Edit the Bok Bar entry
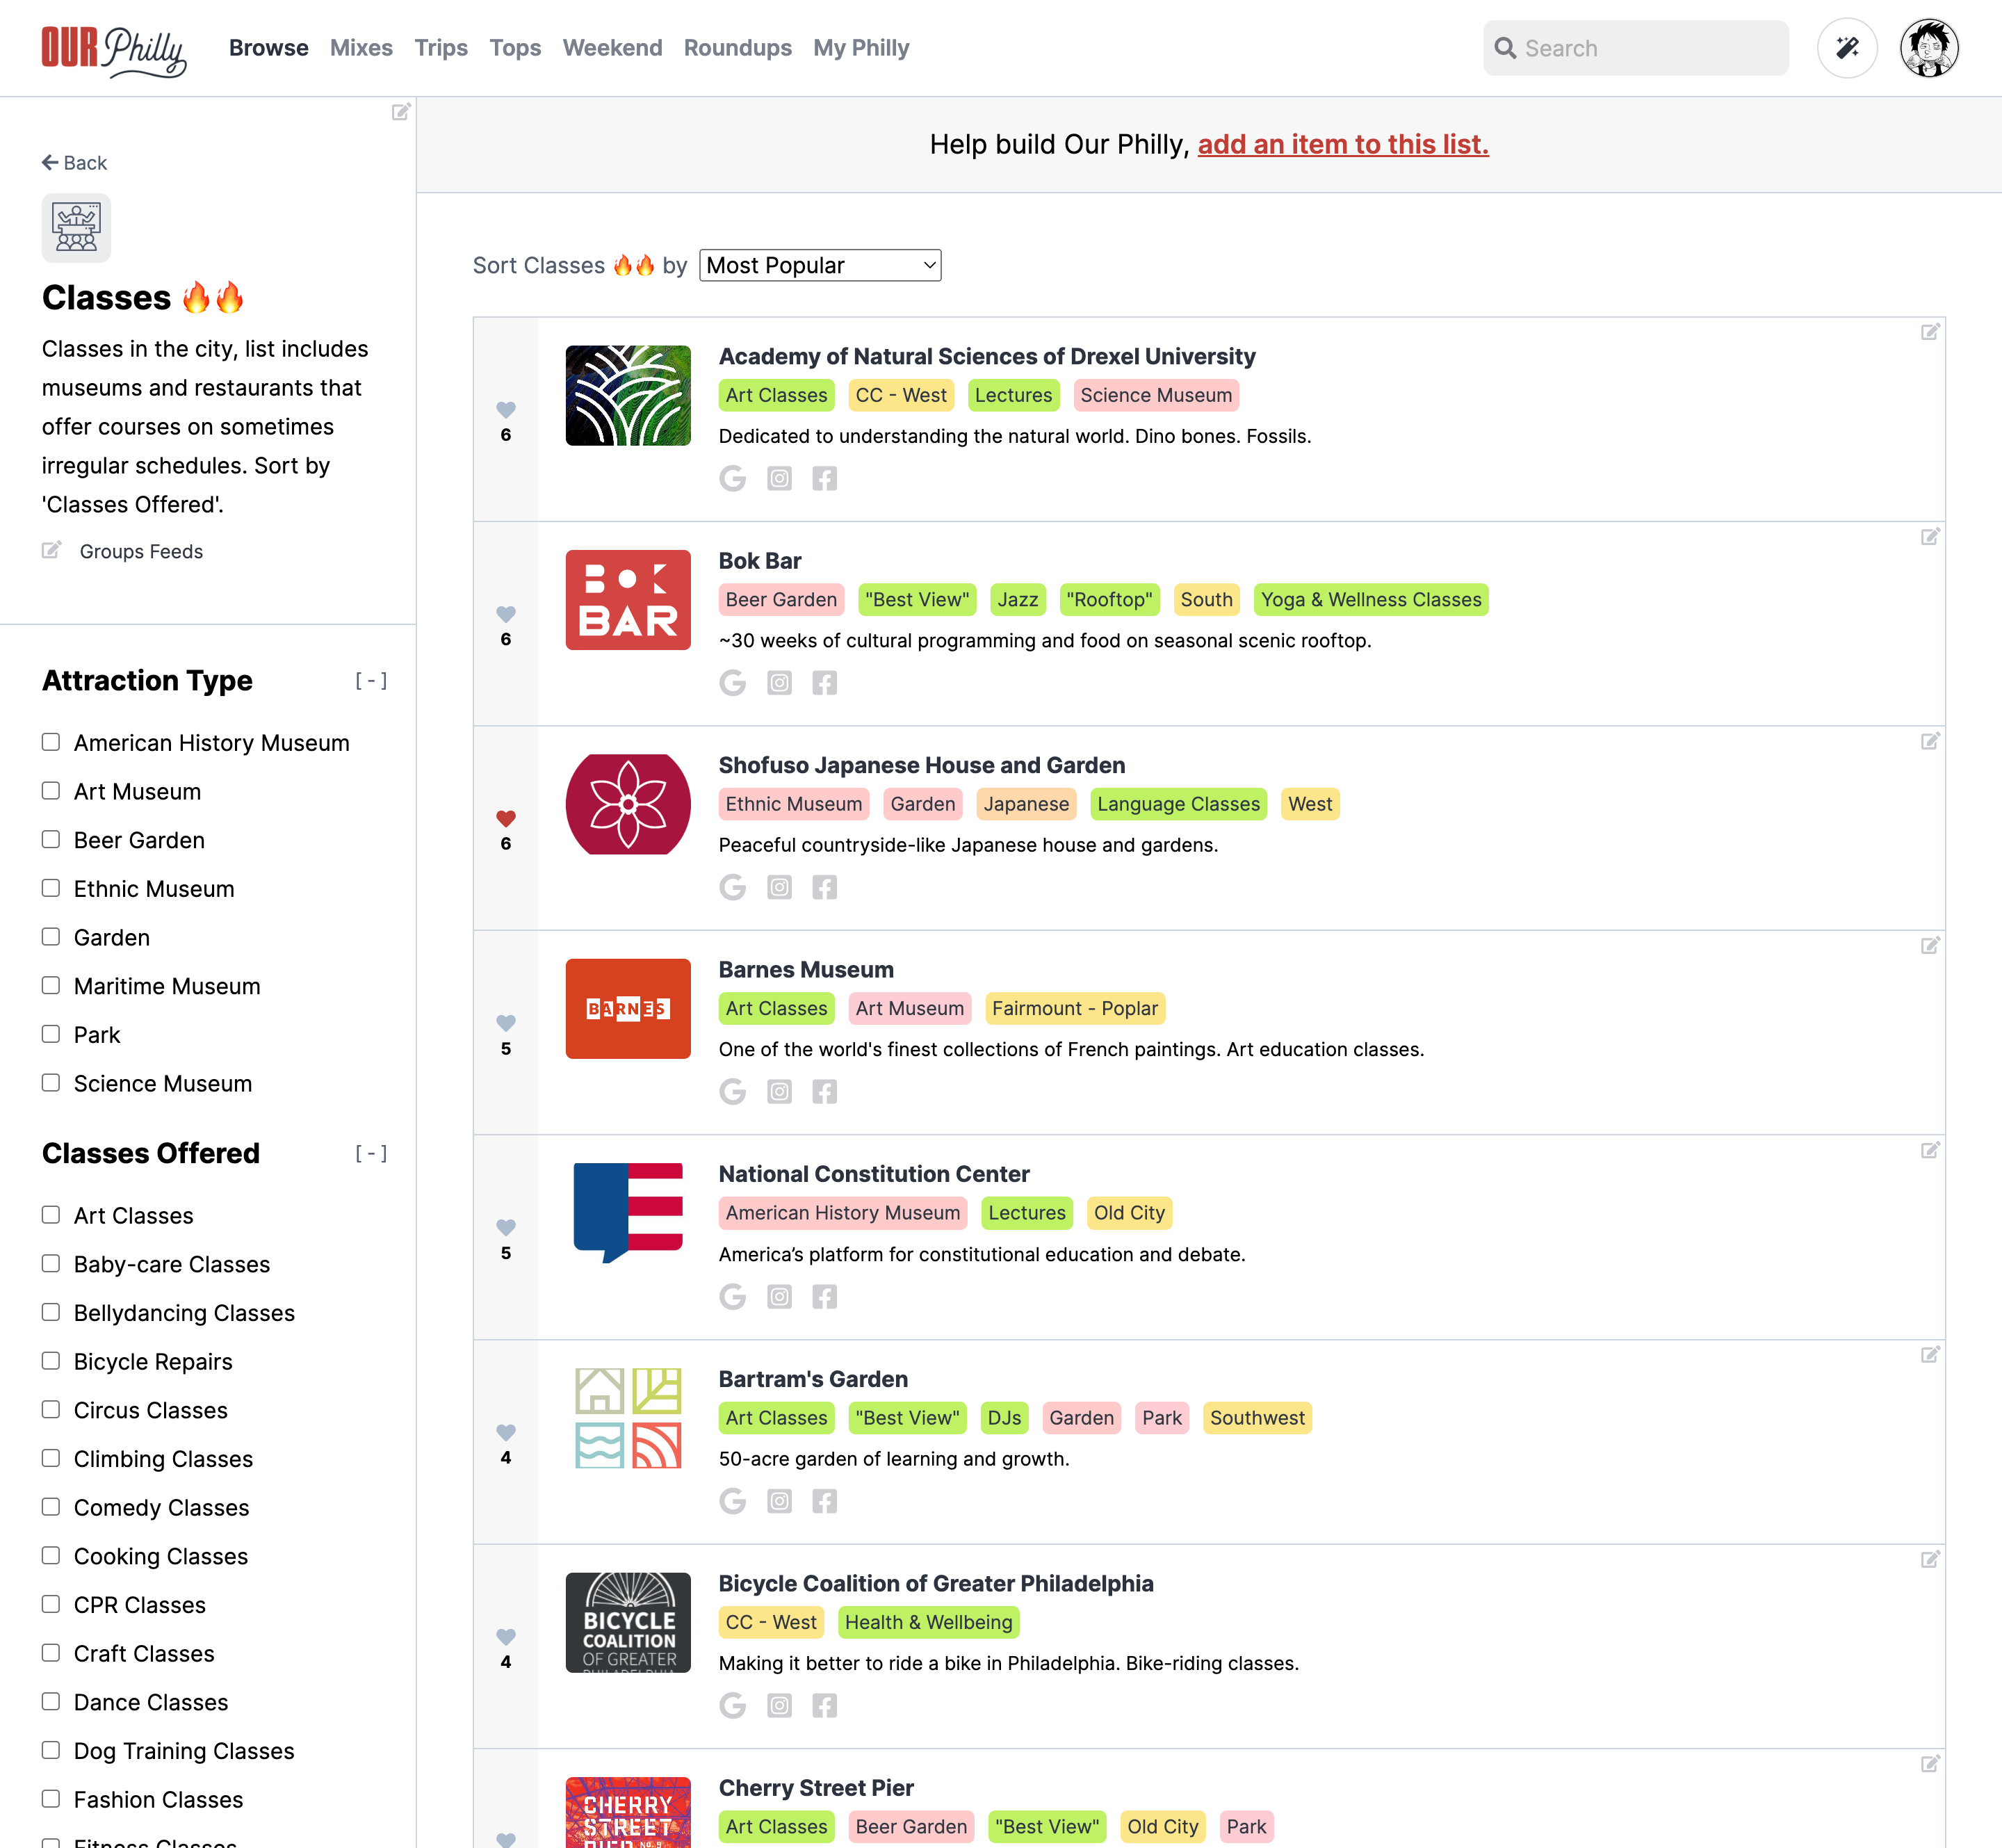This screenshot has width=2002, height=1848. click(x=1930, y=537)
